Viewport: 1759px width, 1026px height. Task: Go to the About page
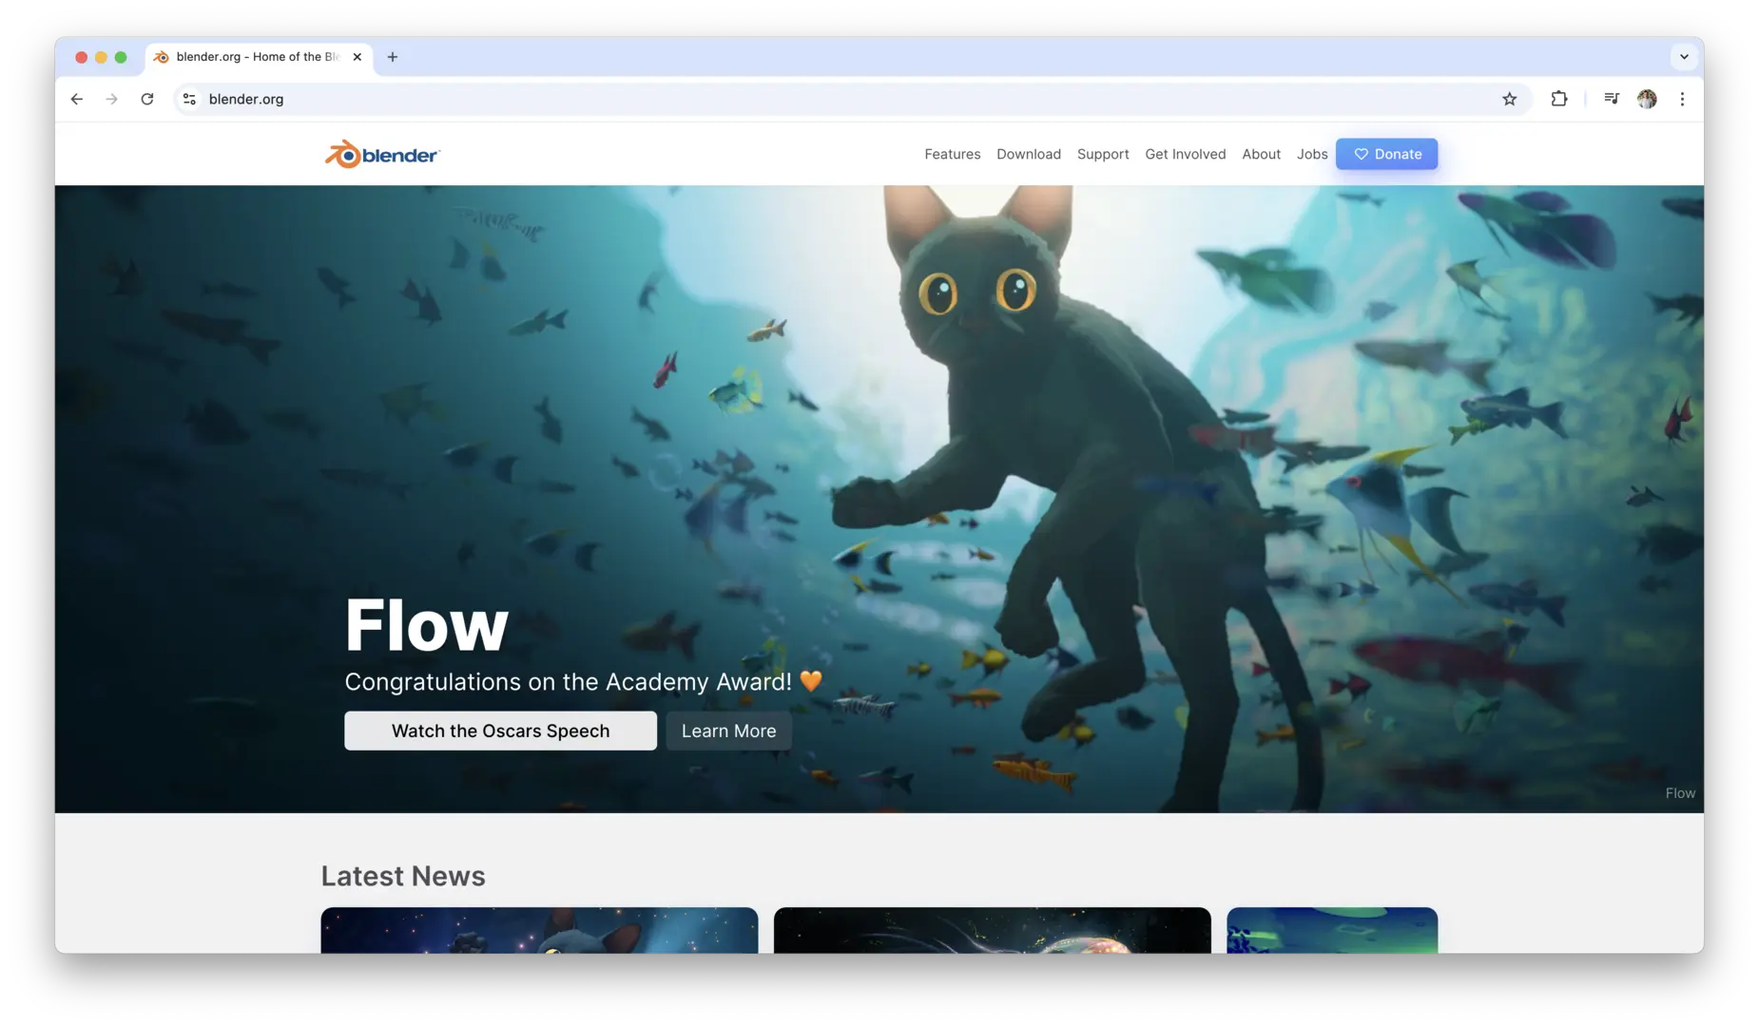(x=1261, y=154)
